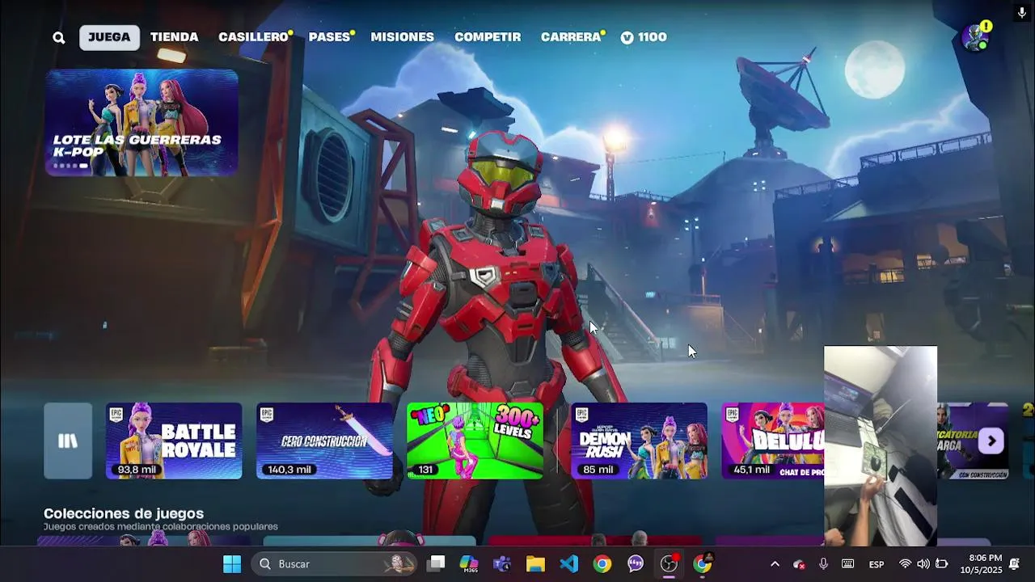Click the OneDrive tray icon
1035x582 pixels.
click(x=799, y=564)
